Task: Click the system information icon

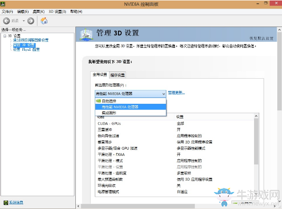Action: tap(6, 202)
